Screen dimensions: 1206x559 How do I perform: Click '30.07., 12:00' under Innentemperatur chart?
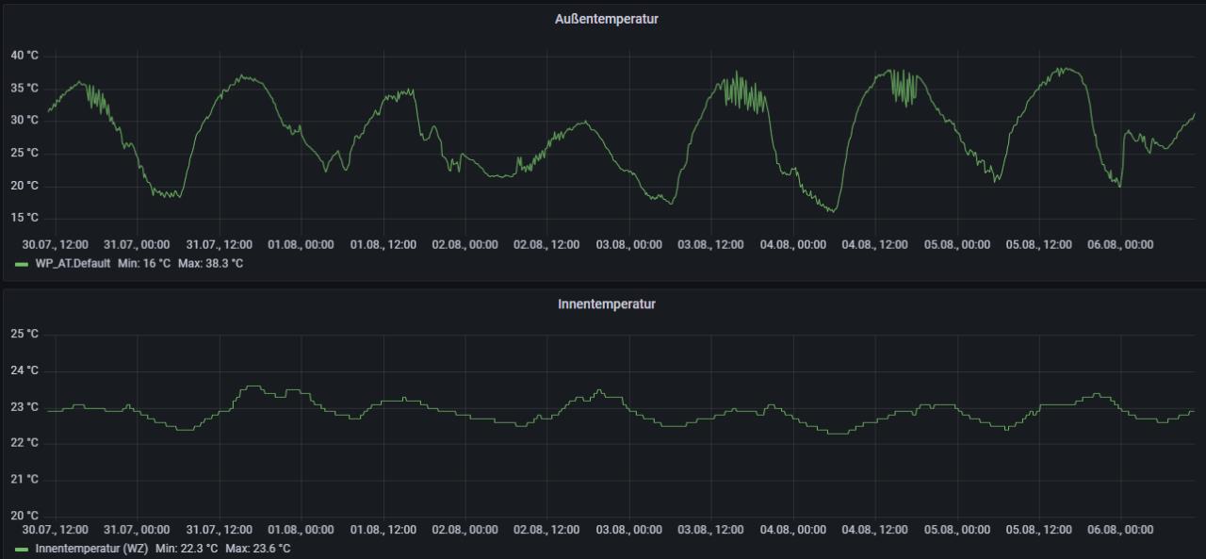click(x=56, y=531)
